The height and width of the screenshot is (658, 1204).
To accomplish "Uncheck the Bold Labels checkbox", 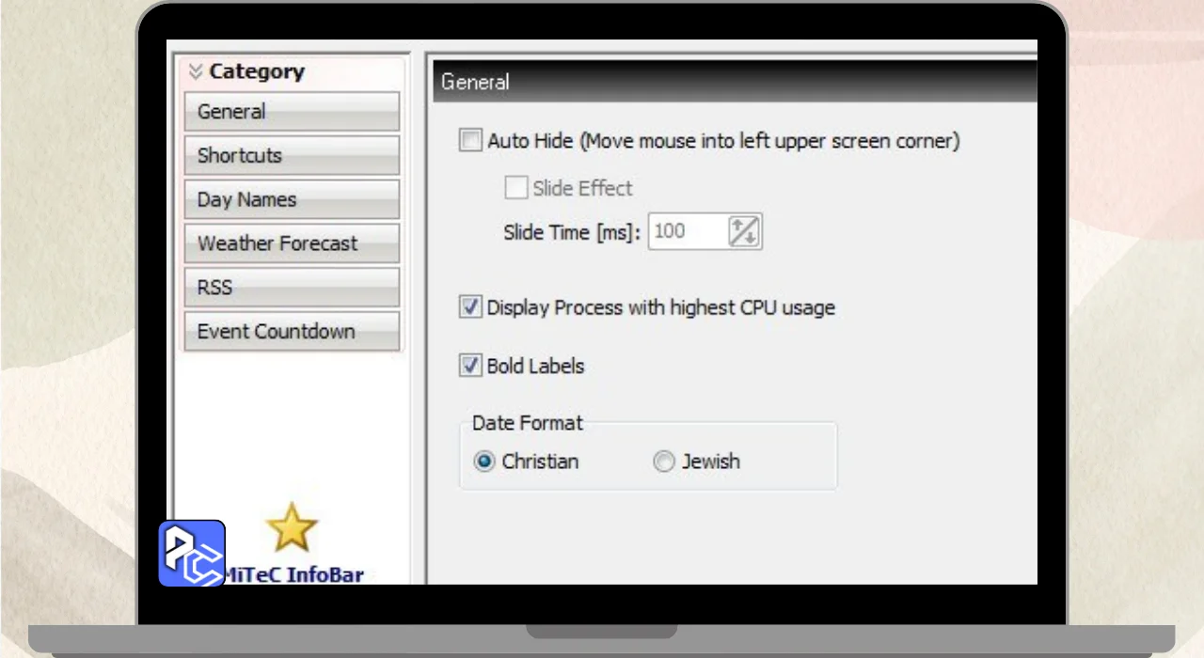I will click(470, 366).
